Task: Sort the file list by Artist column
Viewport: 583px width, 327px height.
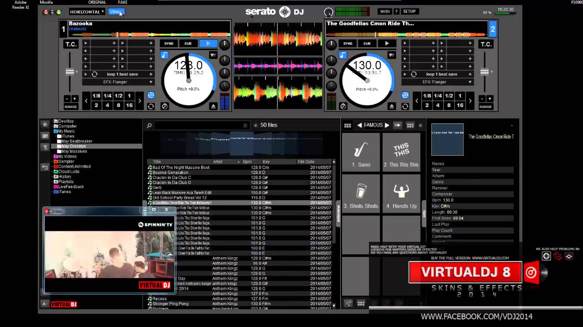Action: click(226, 162)
